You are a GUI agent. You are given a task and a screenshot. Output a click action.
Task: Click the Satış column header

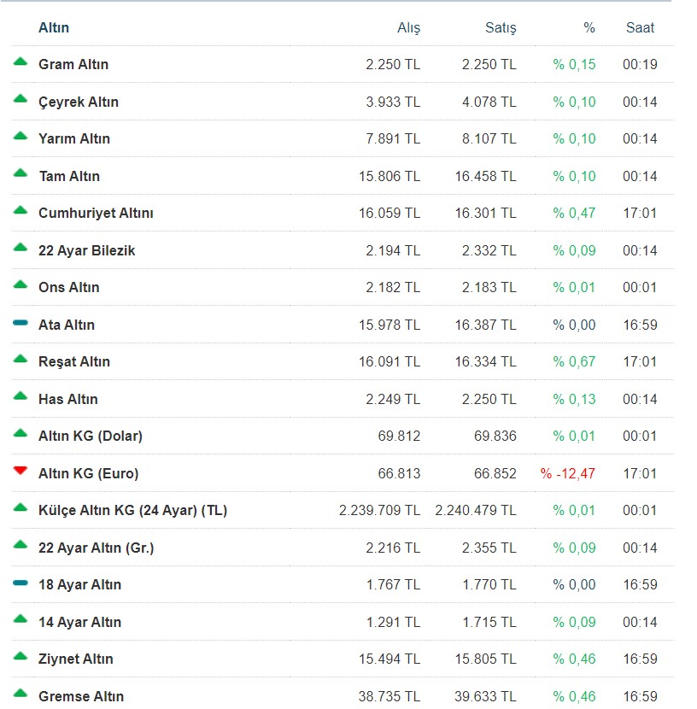501,27
